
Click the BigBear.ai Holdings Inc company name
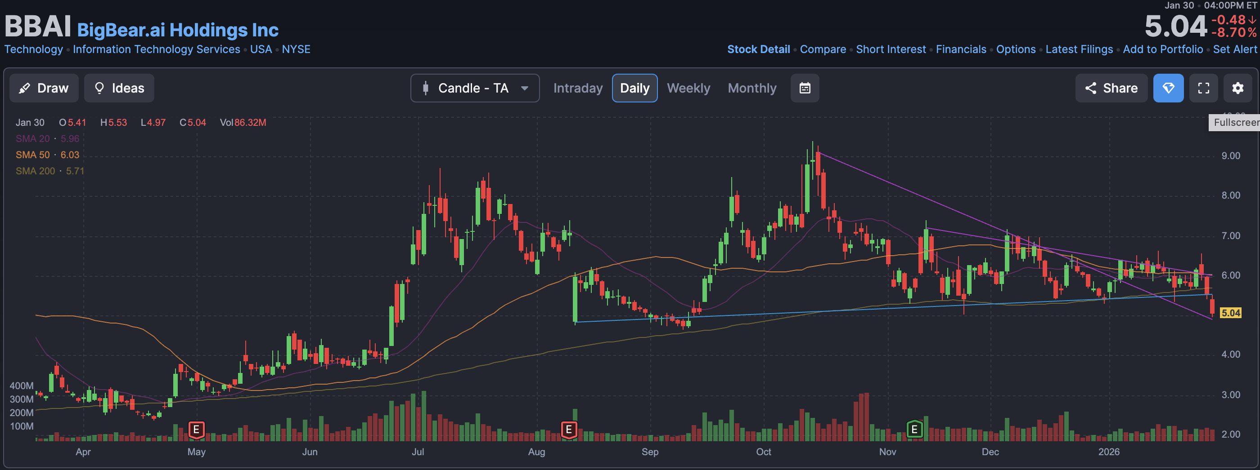coord(178,30)
